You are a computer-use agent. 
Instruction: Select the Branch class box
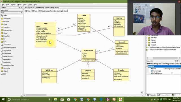tap(119, 26)
